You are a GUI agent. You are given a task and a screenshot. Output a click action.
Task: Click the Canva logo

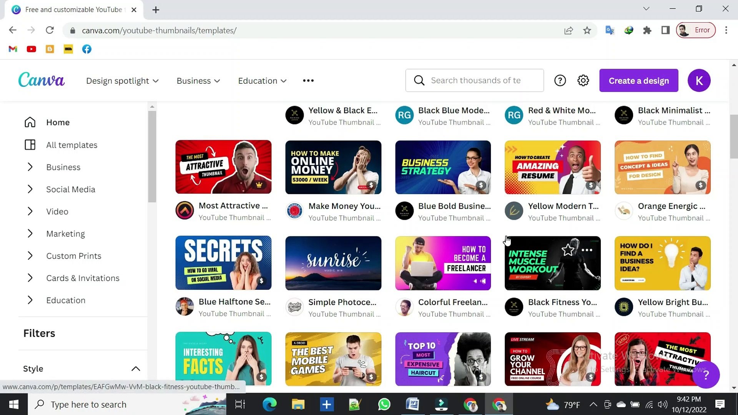pos(41,80)
